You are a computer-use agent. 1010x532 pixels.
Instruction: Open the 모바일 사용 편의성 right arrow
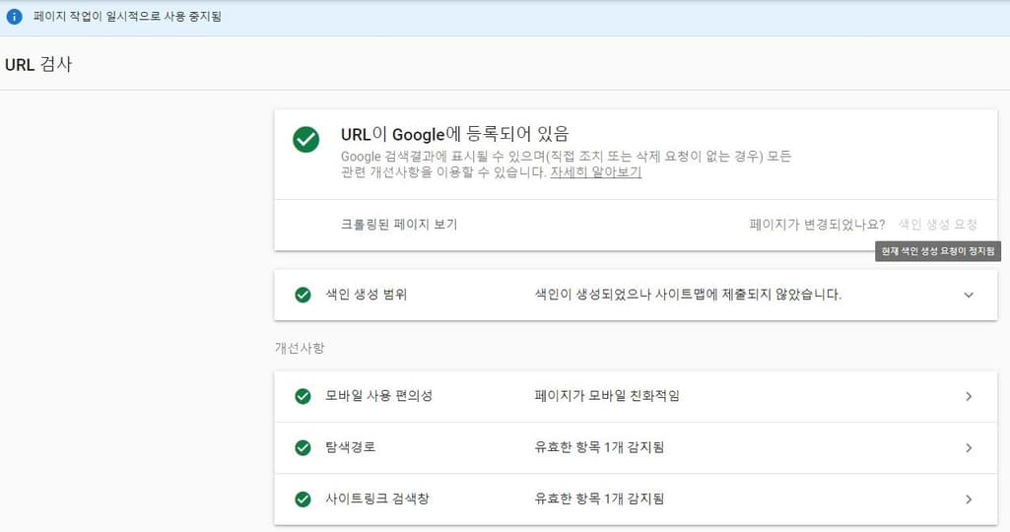coord(968,396)
